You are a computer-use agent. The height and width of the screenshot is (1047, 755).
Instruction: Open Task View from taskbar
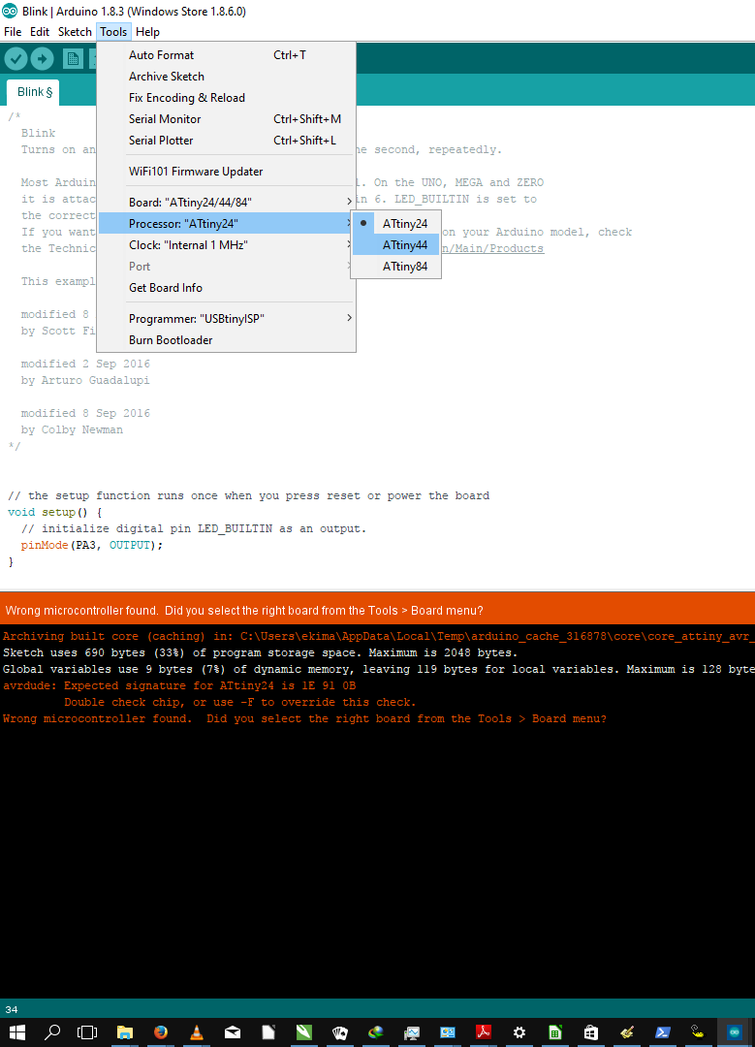87,1032
